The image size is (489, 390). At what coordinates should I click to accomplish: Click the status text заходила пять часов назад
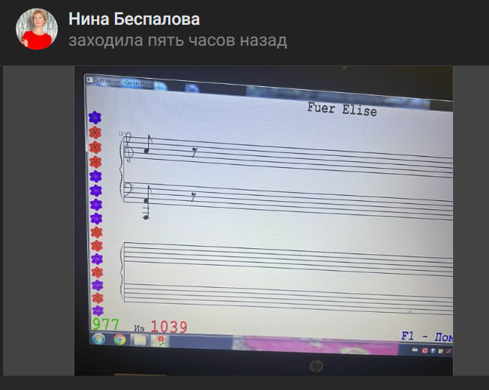point(178,40)
